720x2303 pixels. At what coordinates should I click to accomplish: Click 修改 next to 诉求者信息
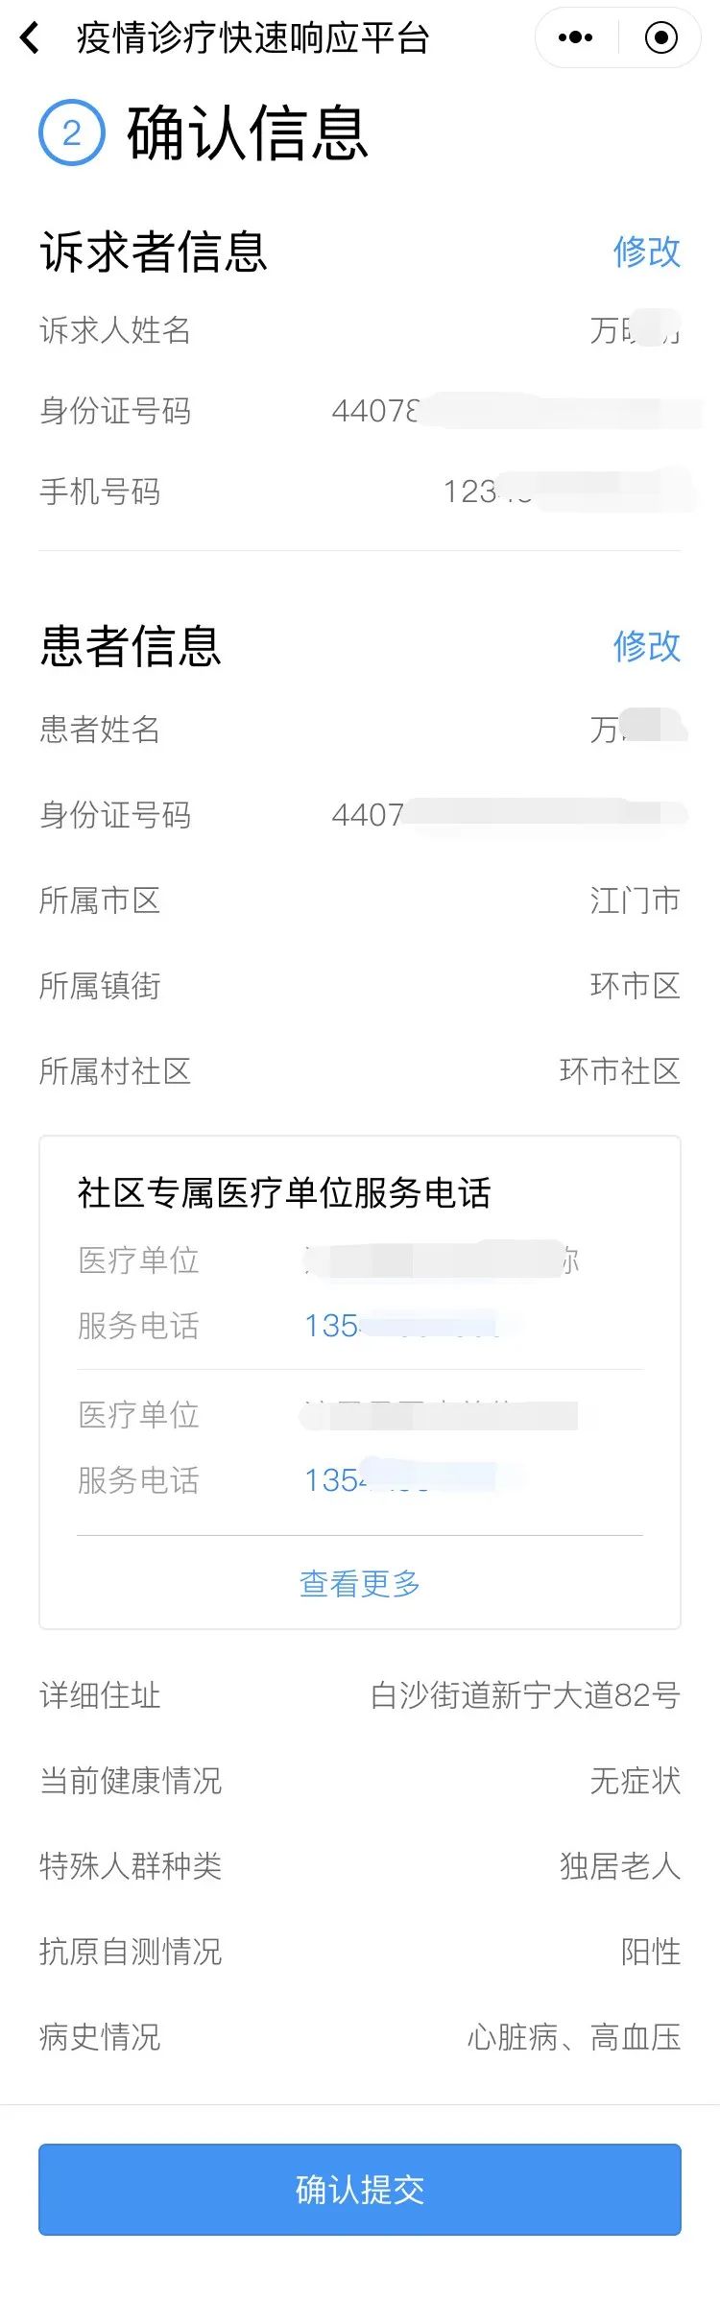646,252
